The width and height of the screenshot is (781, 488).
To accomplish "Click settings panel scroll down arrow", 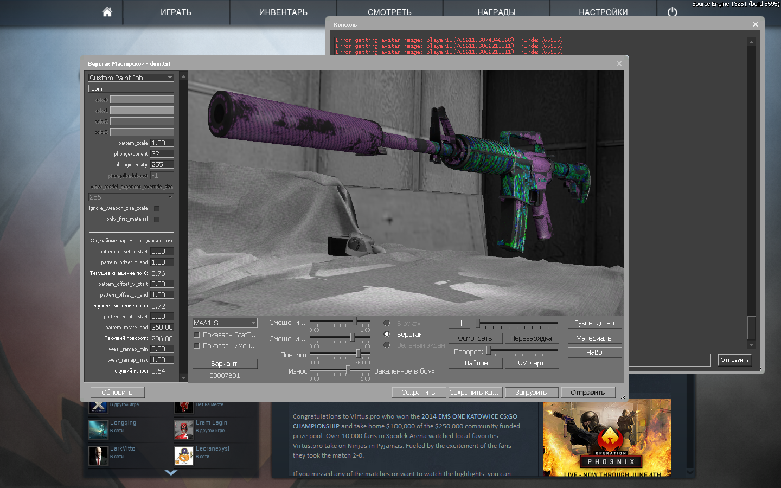I will coord(183,378).
